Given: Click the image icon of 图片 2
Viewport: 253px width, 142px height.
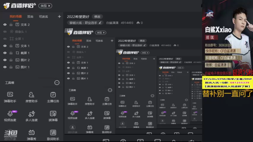Looking at the screenshot, I should point(17,60).
